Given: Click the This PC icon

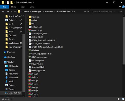Looking at the screenshot, I should point(5,62).
